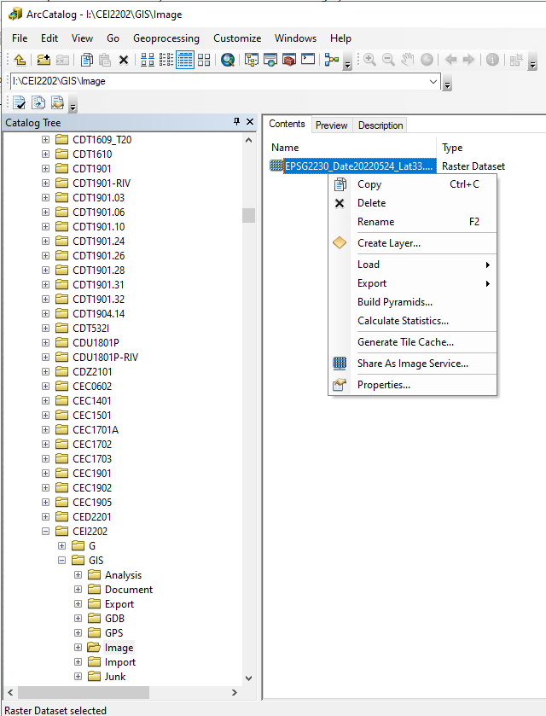This screenshot has width=546, height=716.
Task: Pin the Catalog Tree panel
Action: [x=236, y=121]
